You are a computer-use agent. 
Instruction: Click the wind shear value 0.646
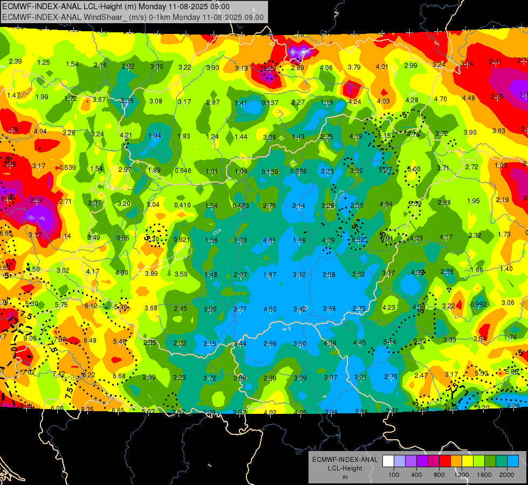183,171
